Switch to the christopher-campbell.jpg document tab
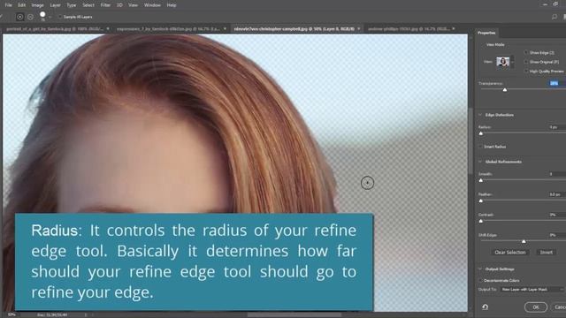 tap(294, 29)
